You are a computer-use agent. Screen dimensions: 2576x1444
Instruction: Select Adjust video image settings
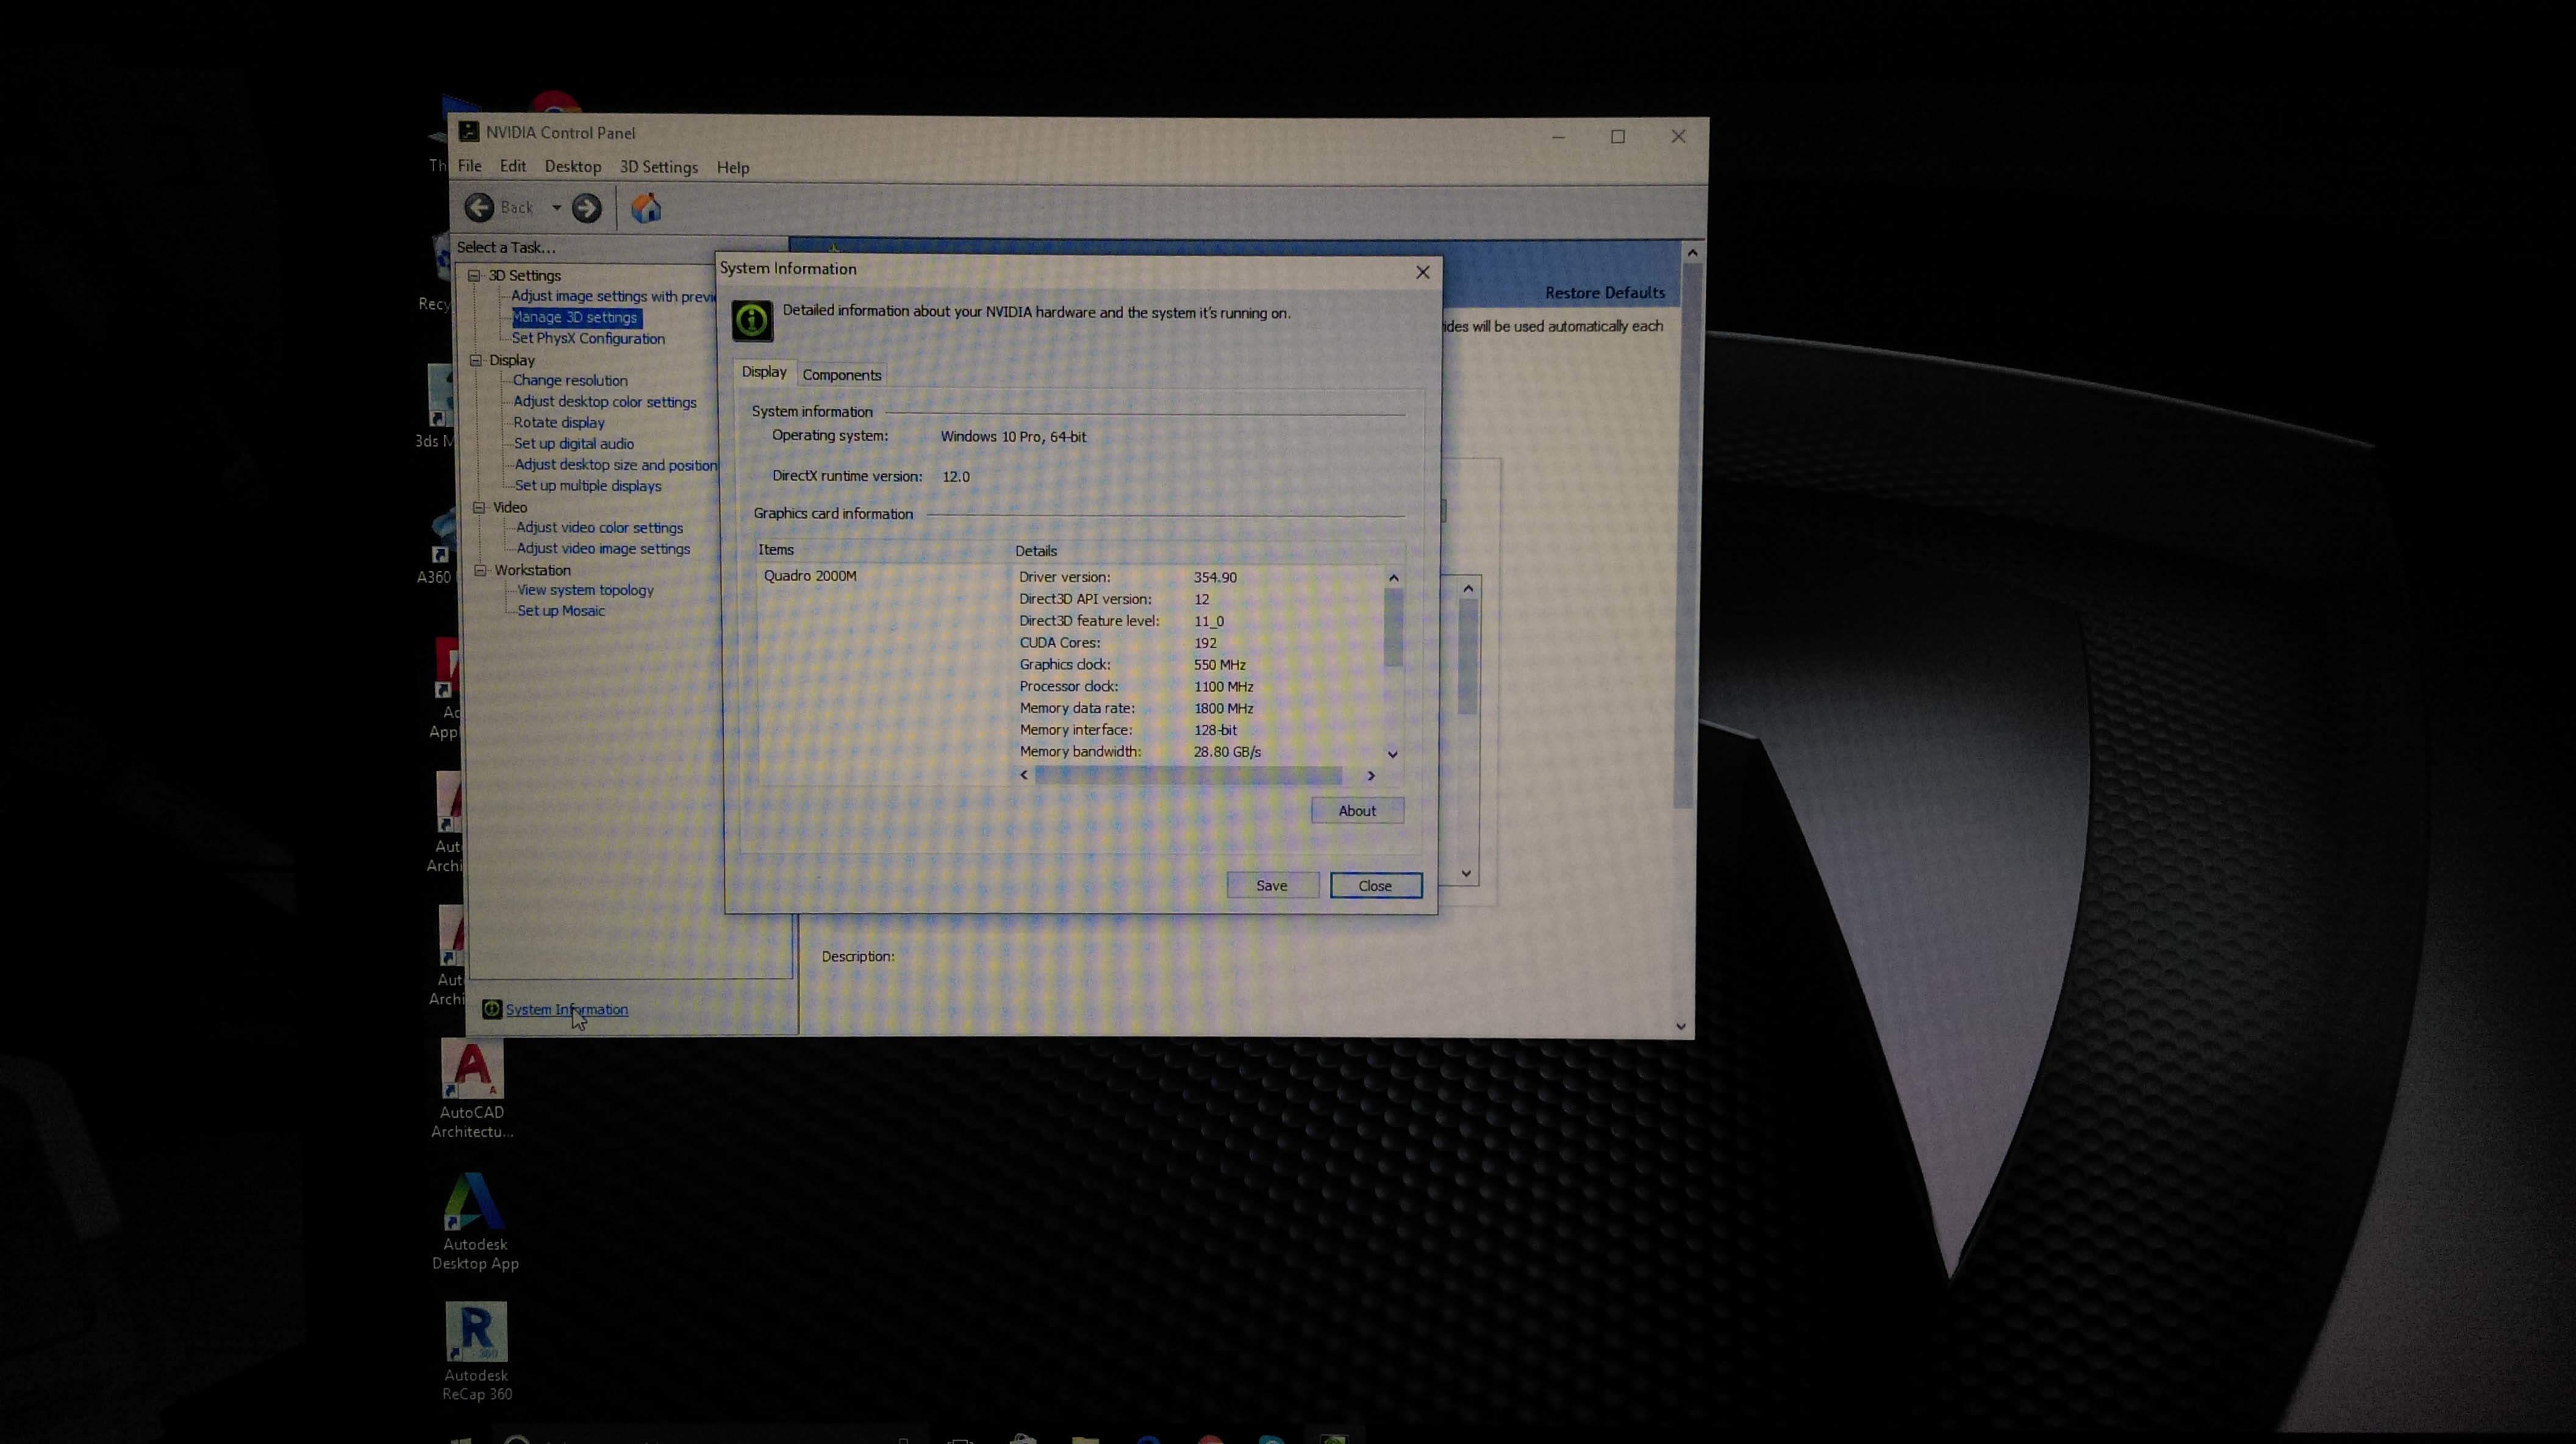point(603,548)
